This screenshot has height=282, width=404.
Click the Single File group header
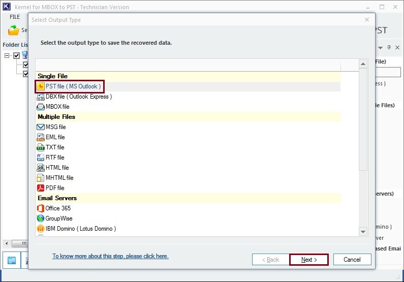tap(188, 76)
